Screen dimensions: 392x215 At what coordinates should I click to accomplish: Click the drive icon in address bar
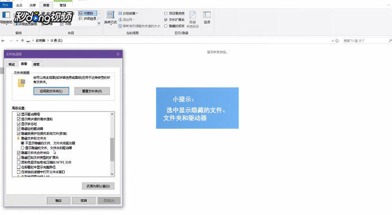click(29, 41)
